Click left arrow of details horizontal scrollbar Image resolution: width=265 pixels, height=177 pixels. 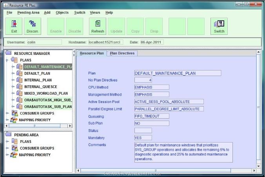(x=78, y=171)
